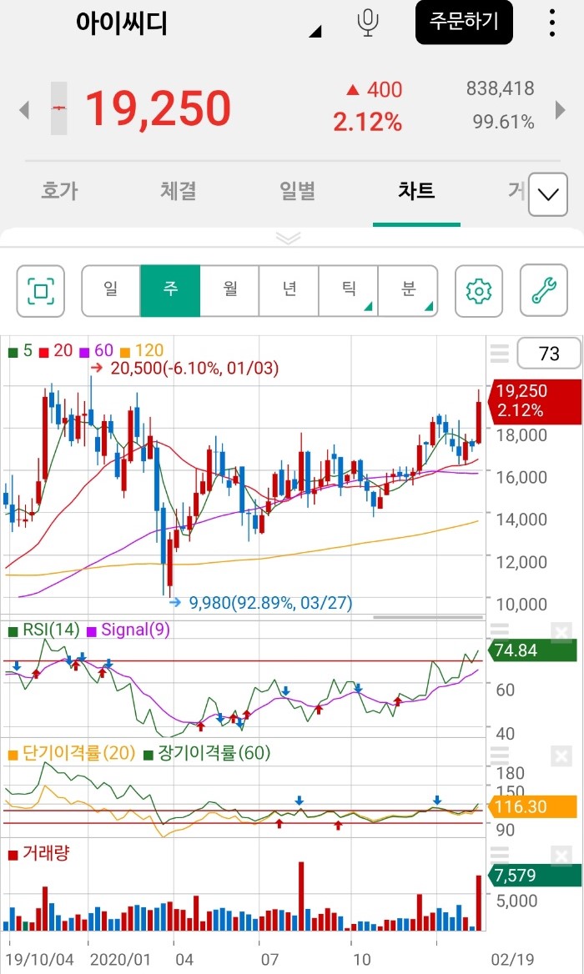Select the 차트 tab
Viewport: 584px width, 974px height.
(416, 191)
